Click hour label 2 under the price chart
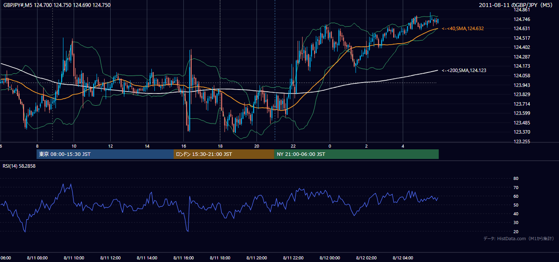The width and height of the screenshot is (559, 262). (x=367, y=146)
